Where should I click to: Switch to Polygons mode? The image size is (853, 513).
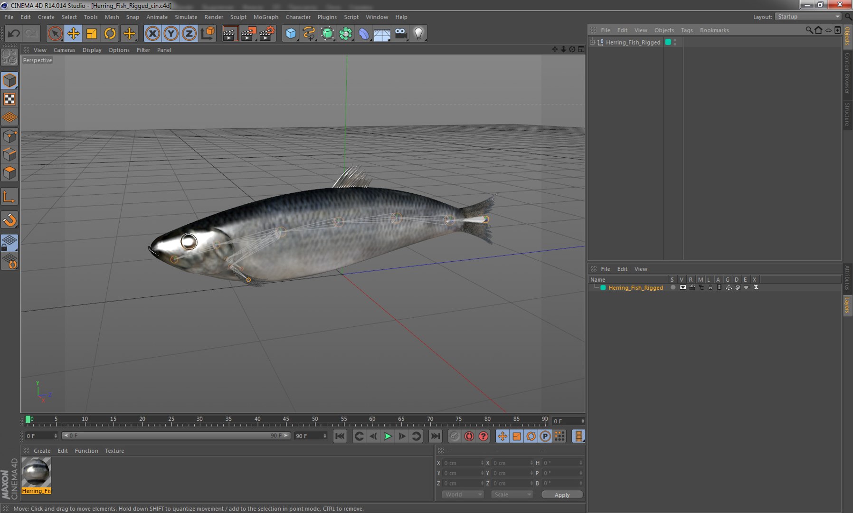point(9,173)
